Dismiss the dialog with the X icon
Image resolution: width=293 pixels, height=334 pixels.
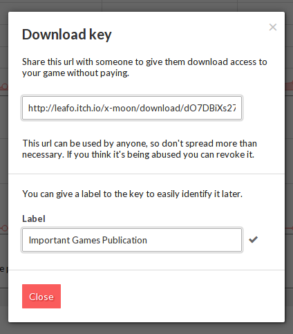click(273, 27)
